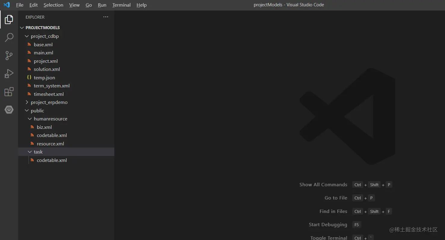Select the task folder name
The height and width of the screenshot is (240, 445).
38,152
